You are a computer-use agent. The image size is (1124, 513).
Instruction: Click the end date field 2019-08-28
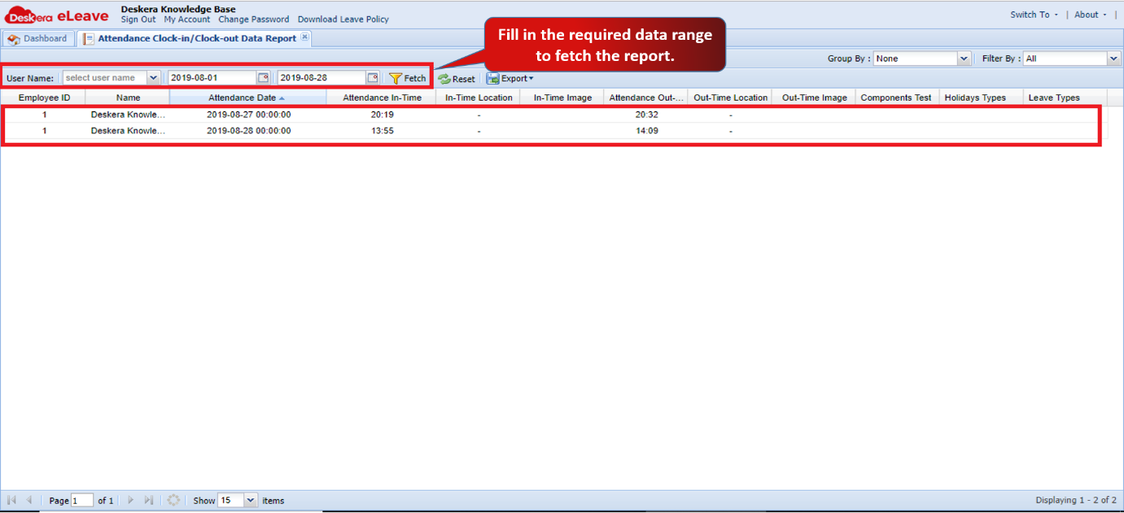click(321, 78)
